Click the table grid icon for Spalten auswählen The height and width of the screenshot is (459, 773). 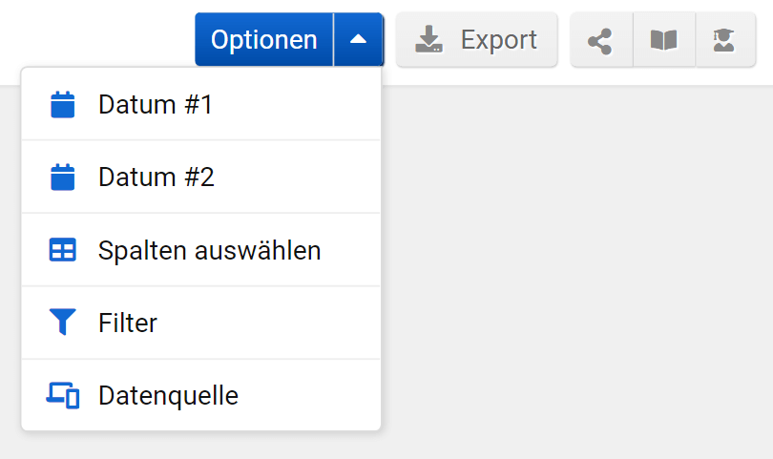[62, 251]
